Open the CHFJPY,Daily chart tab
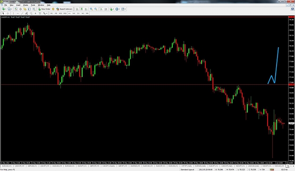Image resolution: width=295 pixels, height=171 pixels. click(x=186, y=166)
